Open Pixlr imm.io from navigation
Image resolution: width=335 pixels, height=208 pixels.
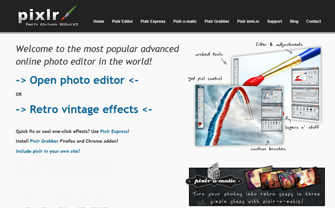tap(248, 22)
